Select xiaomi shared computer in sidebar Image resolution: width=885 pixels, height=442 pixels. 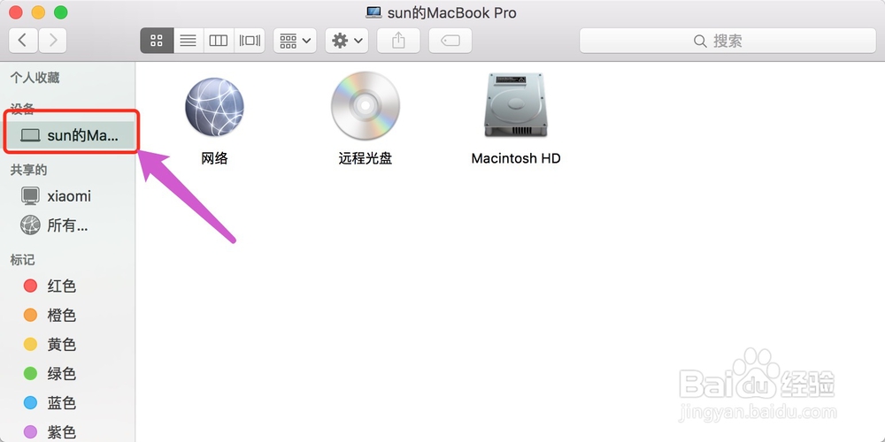(x=68, y=196)
